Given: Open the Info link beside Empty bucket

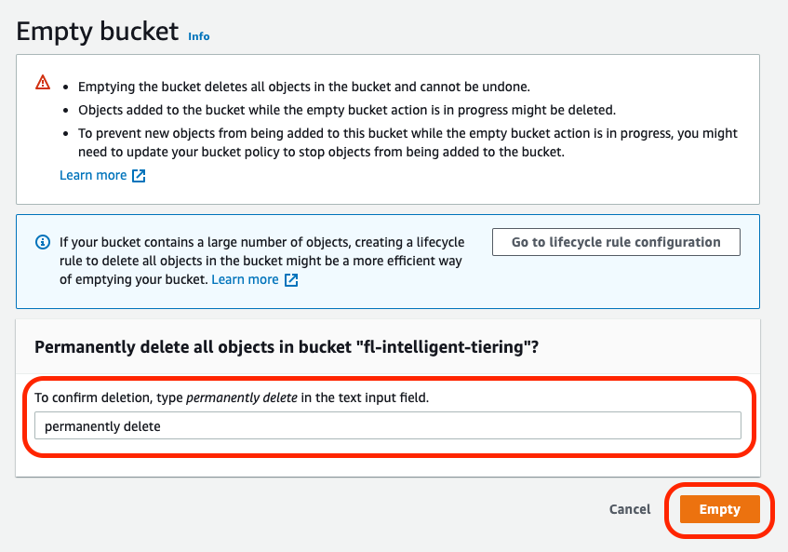Looking at the screenshot, I should (x=199, y=36).
